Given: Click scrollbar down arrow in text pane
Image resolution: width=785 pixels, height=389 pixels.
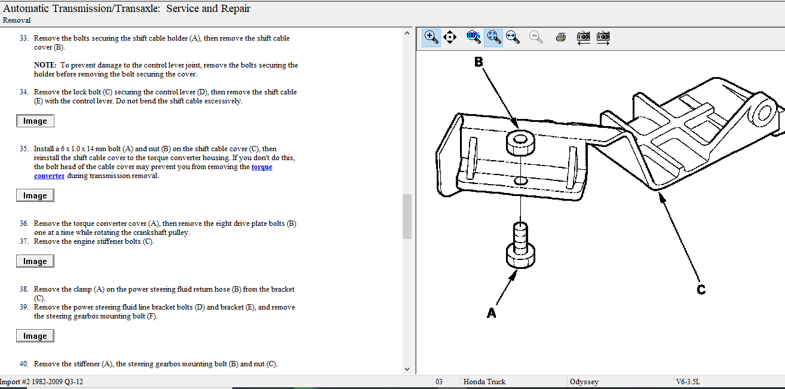Looking at the screenshot, I should click(x=407, y=369).
